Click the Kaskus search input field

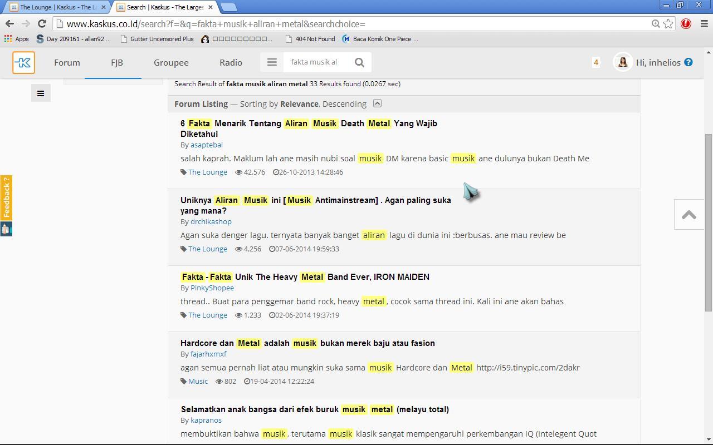pyautogui.click(x=315, y=62)
